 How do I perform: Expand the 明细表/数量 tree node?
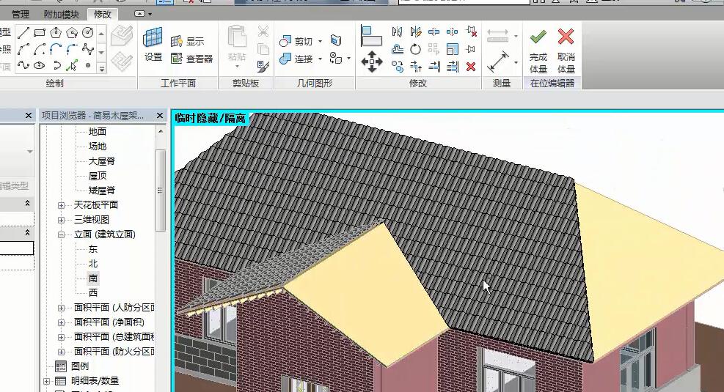coord(47,381)
